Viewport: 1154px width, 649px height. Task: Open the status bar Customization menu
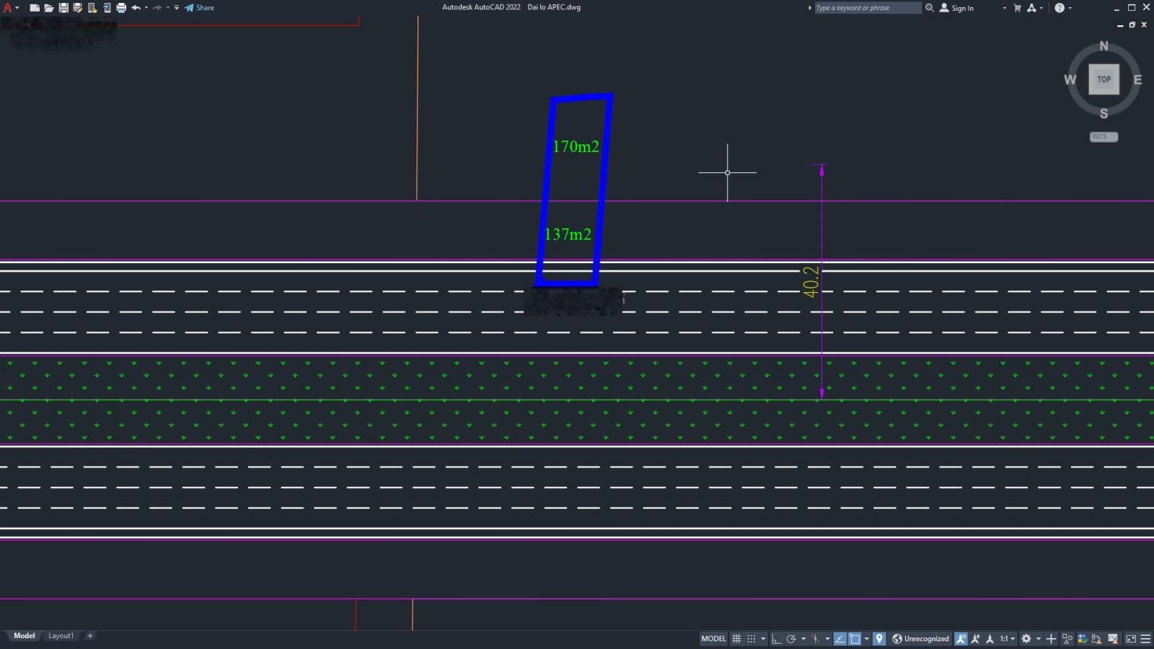pos(1145,639)
